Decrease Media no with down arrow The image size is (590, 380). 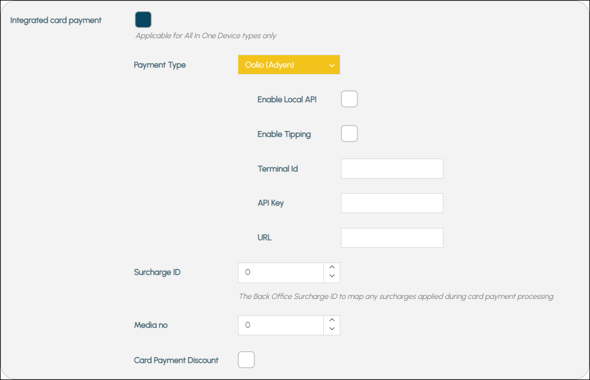pyautogui.click(x=332, y=329)
